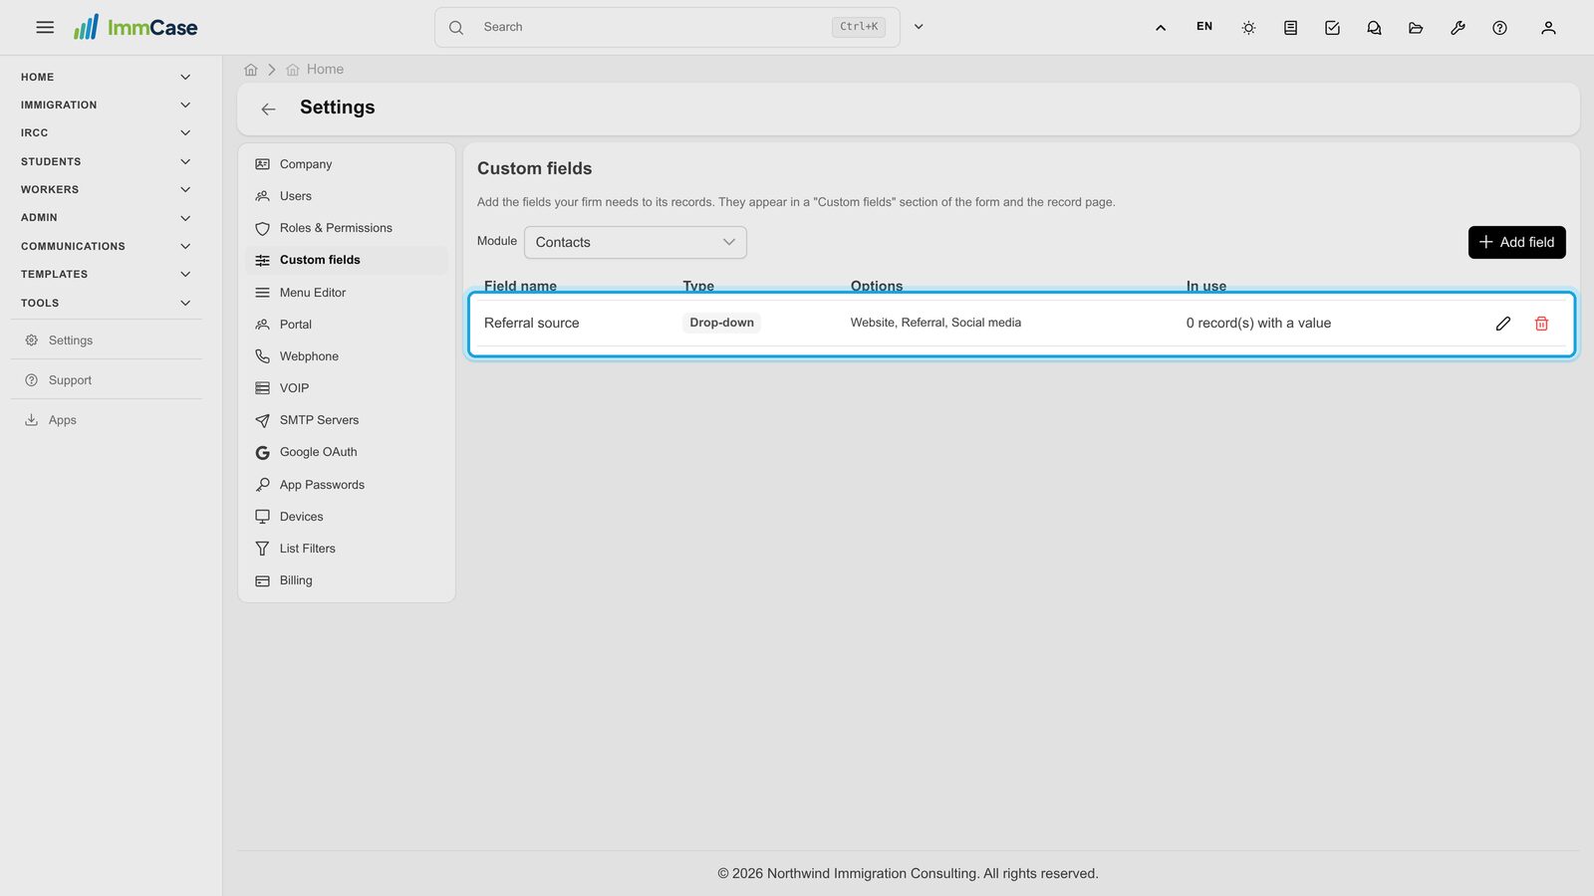Expand the IRCC sidebar section

click(x=106, y=132)
